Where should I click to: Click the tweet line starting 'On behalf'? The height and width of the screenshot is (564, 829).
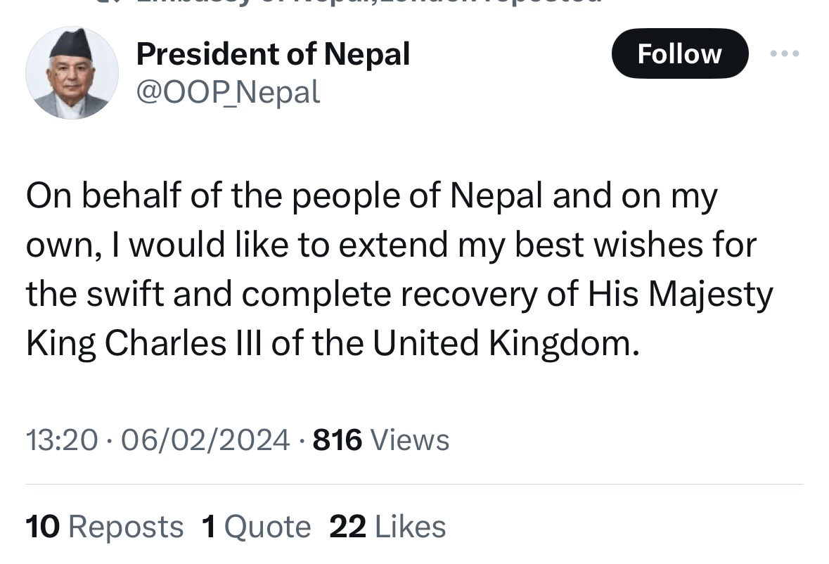pyautogui.click(x=372, y=196)
